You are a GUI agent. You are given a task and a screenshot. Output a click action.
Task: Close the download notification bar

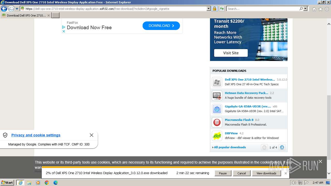285,173
